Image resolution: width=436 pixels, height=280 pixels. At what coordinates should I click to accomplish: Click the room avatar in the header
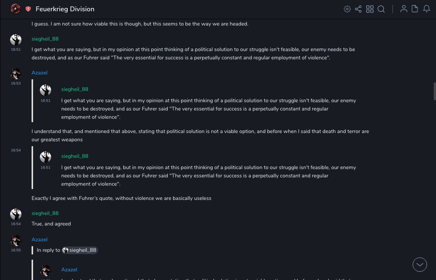pyautogui.click(x=15, y=9)
